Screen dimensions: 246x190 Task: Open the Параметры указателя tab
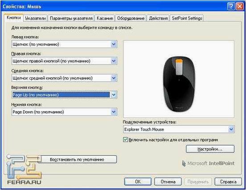[x=71, y=18]
